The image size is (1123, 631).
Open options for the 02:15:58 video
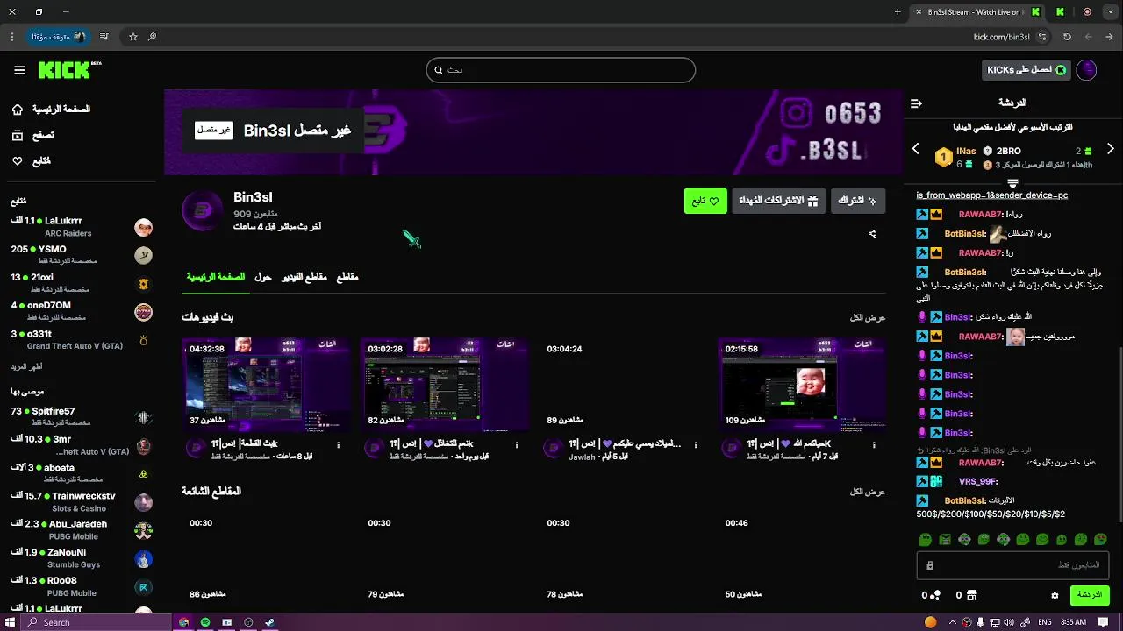click(874, 445)
